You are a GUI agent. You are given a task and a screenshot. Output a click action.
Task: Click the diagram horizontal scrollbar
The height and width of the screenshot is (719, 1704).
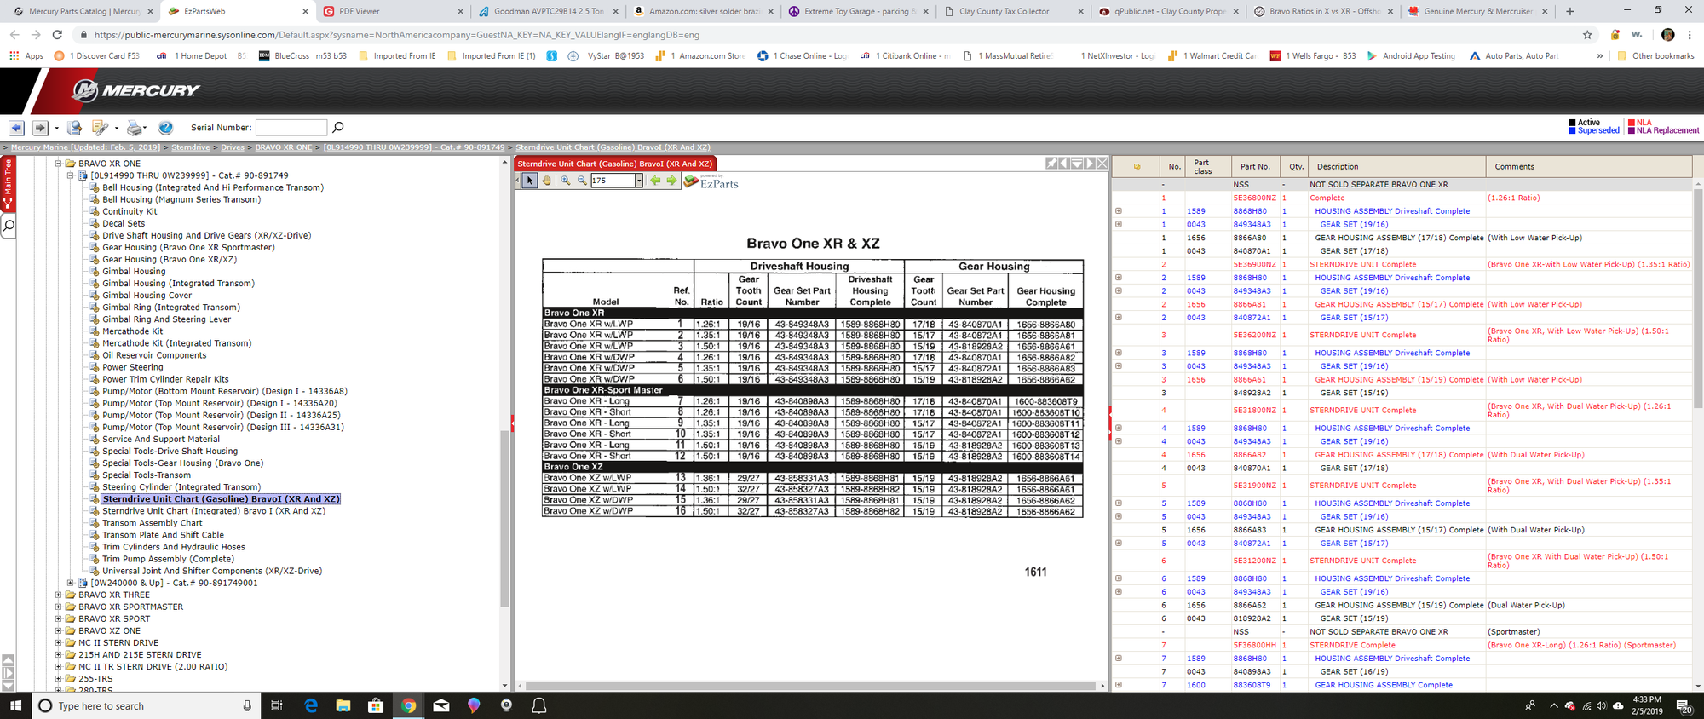[x=809, y=686]
